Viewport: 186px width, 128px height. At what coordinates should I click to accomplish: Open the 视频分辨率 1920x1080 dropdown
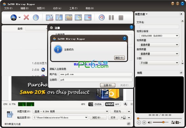pyautogui.click(x=159, y=36)
